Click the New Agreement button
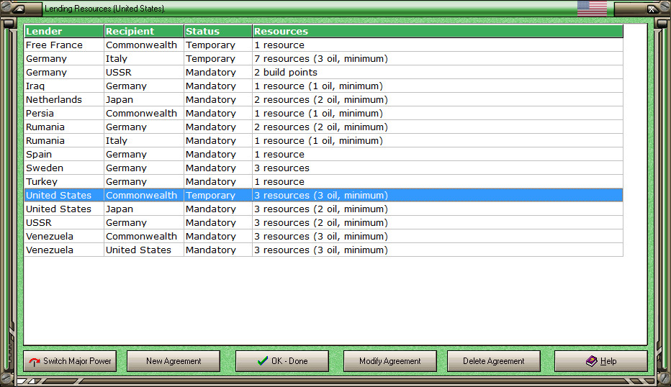This screenshot has width=671, height=387. click(174, 361)
